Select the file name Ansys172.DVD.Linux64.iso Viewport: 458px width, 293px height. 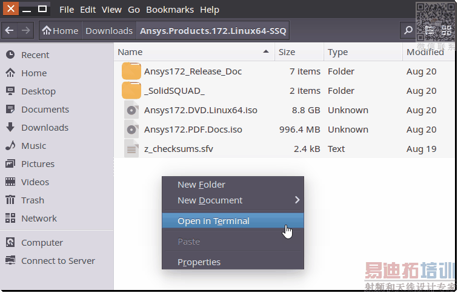(201, 110)
